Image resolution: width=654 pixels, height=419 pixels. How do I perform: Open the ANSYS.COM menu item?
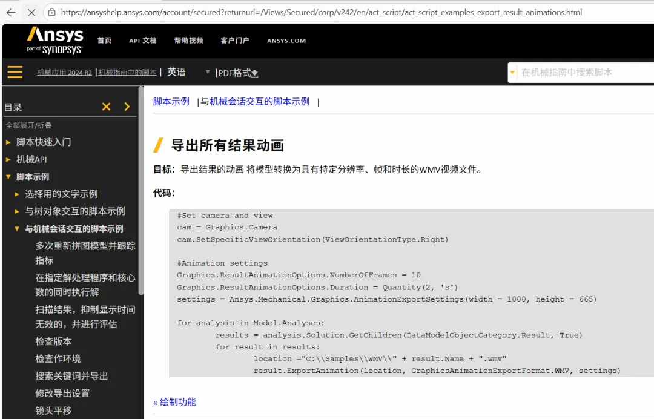[x=286, y=41]
